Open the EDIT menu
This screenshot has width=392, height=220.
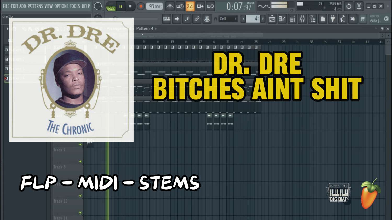pos(14,6)
